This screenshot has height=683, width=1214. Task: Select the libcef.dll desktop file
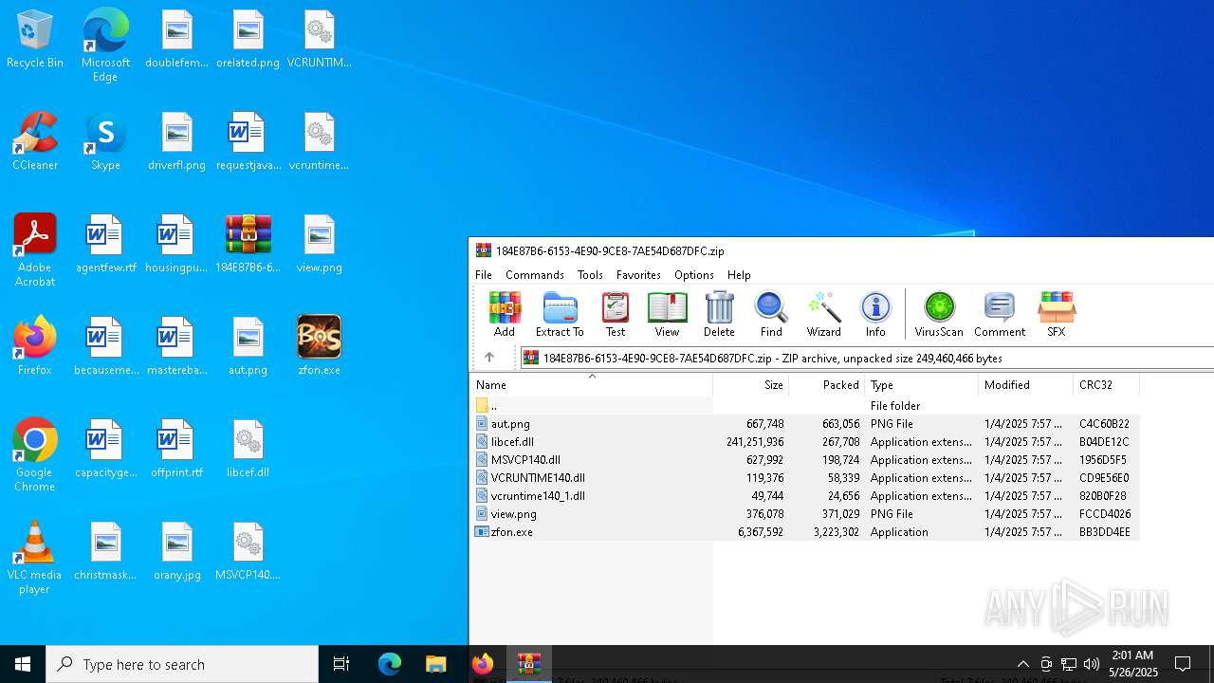tap(248, 450)
